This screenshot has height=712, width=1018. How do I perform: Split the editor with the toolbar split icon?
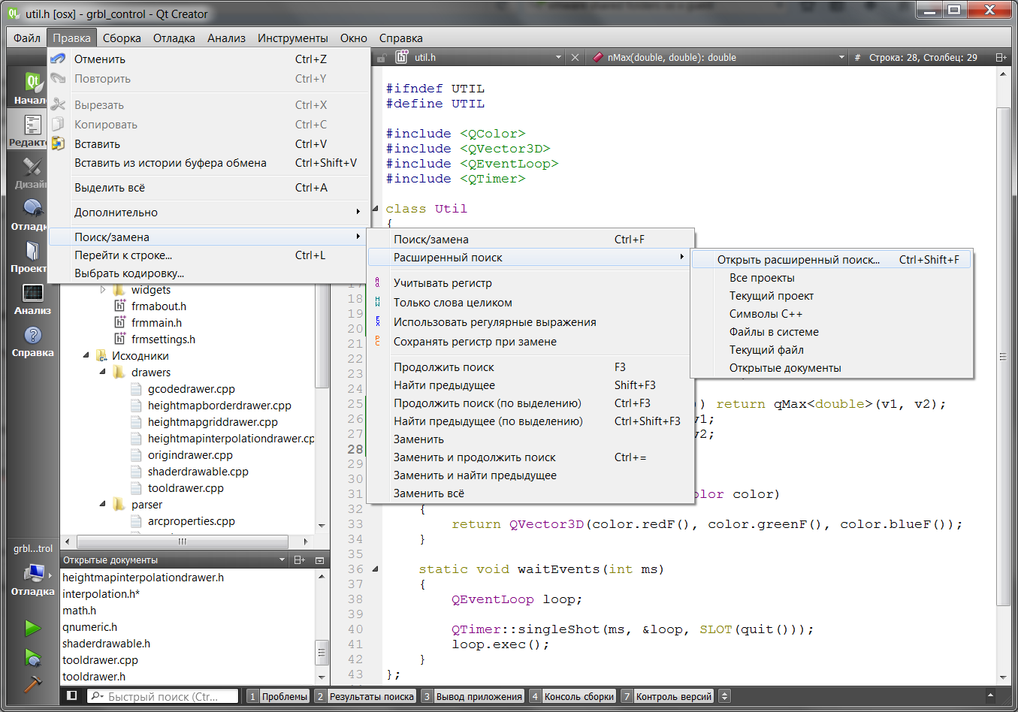point(1001,57)
